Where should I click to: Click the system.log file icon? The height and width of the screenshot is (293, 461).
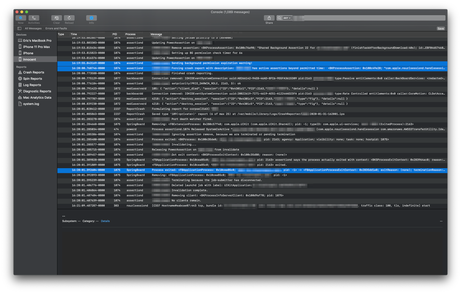coord(20,104)
